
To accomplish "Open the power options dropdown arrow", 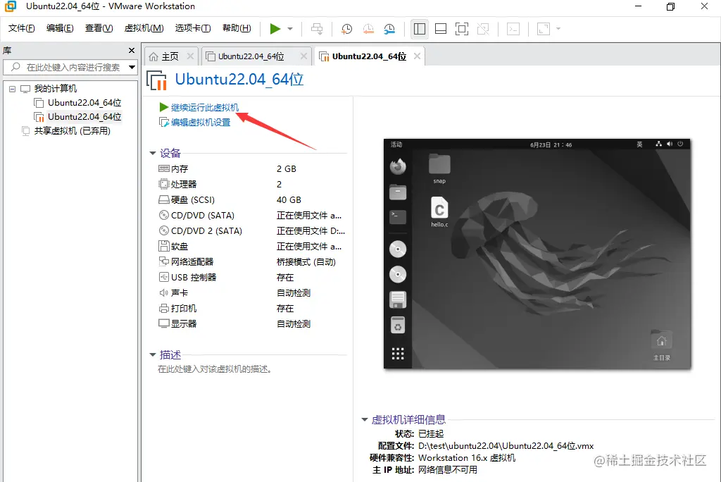I will pyautogui.click(x=290, y=29).
